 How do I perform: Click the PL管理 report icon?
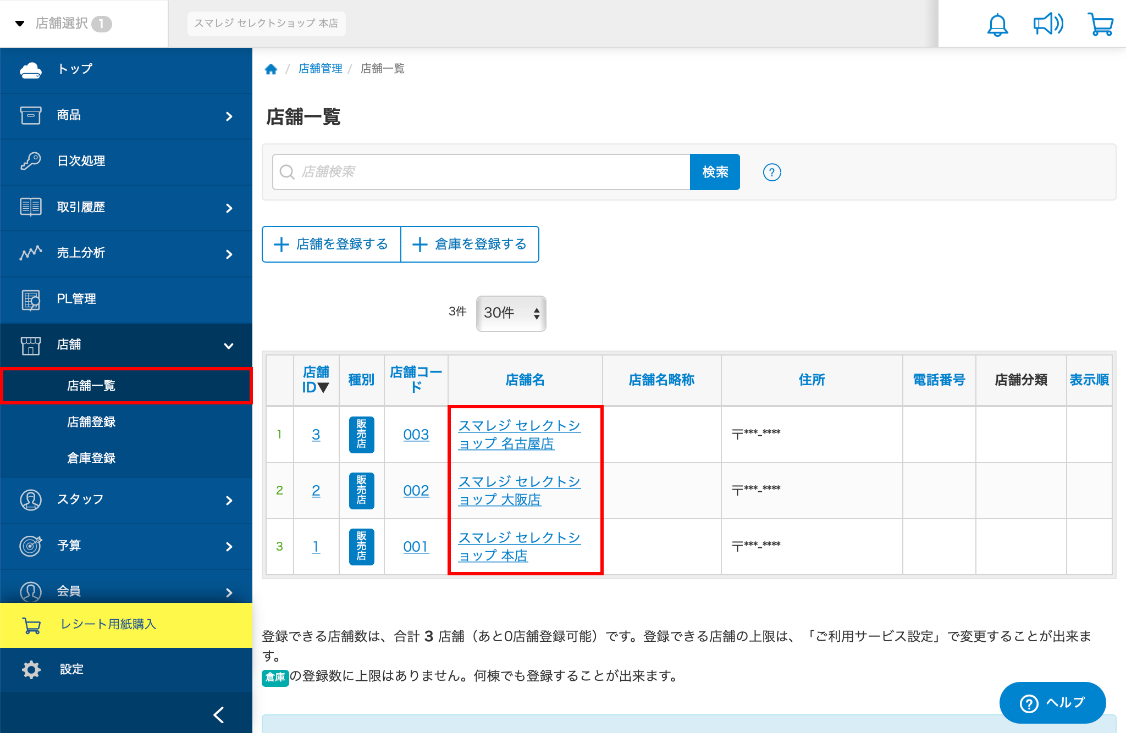coord(30,299)
